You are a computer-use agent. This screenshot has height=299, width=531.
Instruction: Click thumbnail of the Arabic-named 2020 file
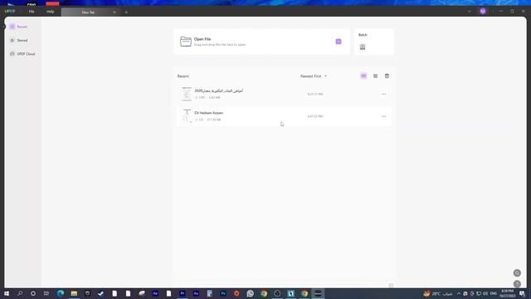pyautogui.click(x=186, y=94)
